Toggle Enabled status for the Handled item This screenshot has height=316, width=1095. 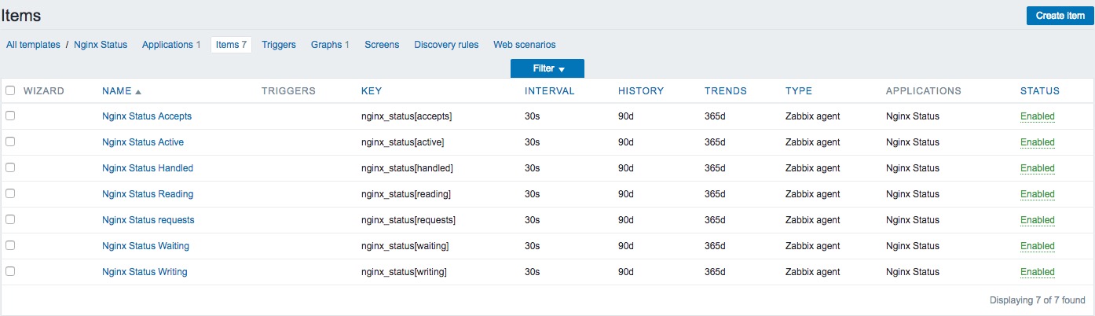click(1038, 168)
